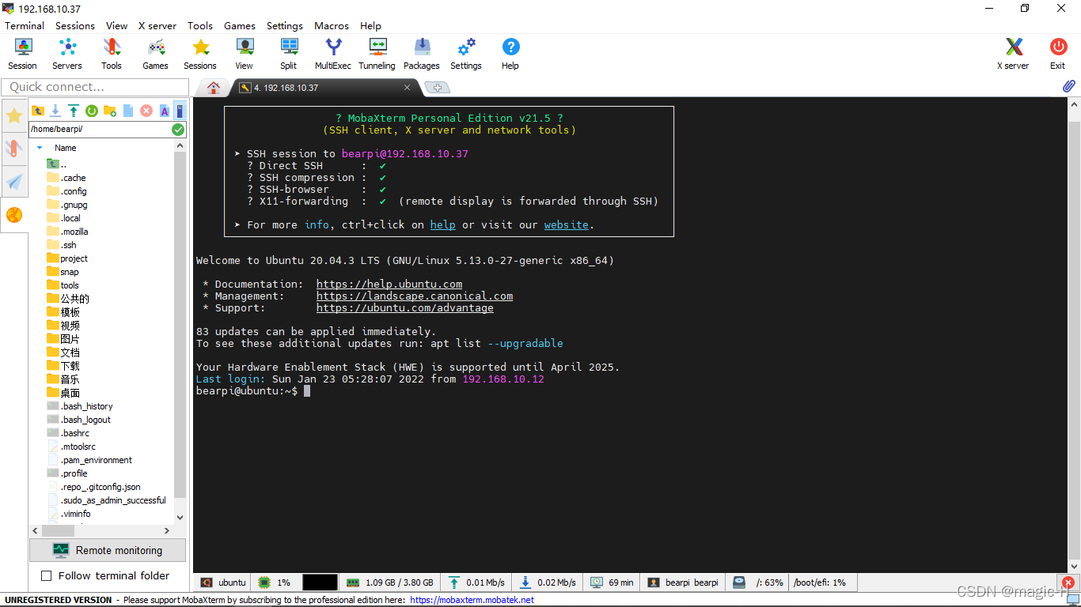Select the Split terminal icon
The image size is (1081, 607).
289,55
